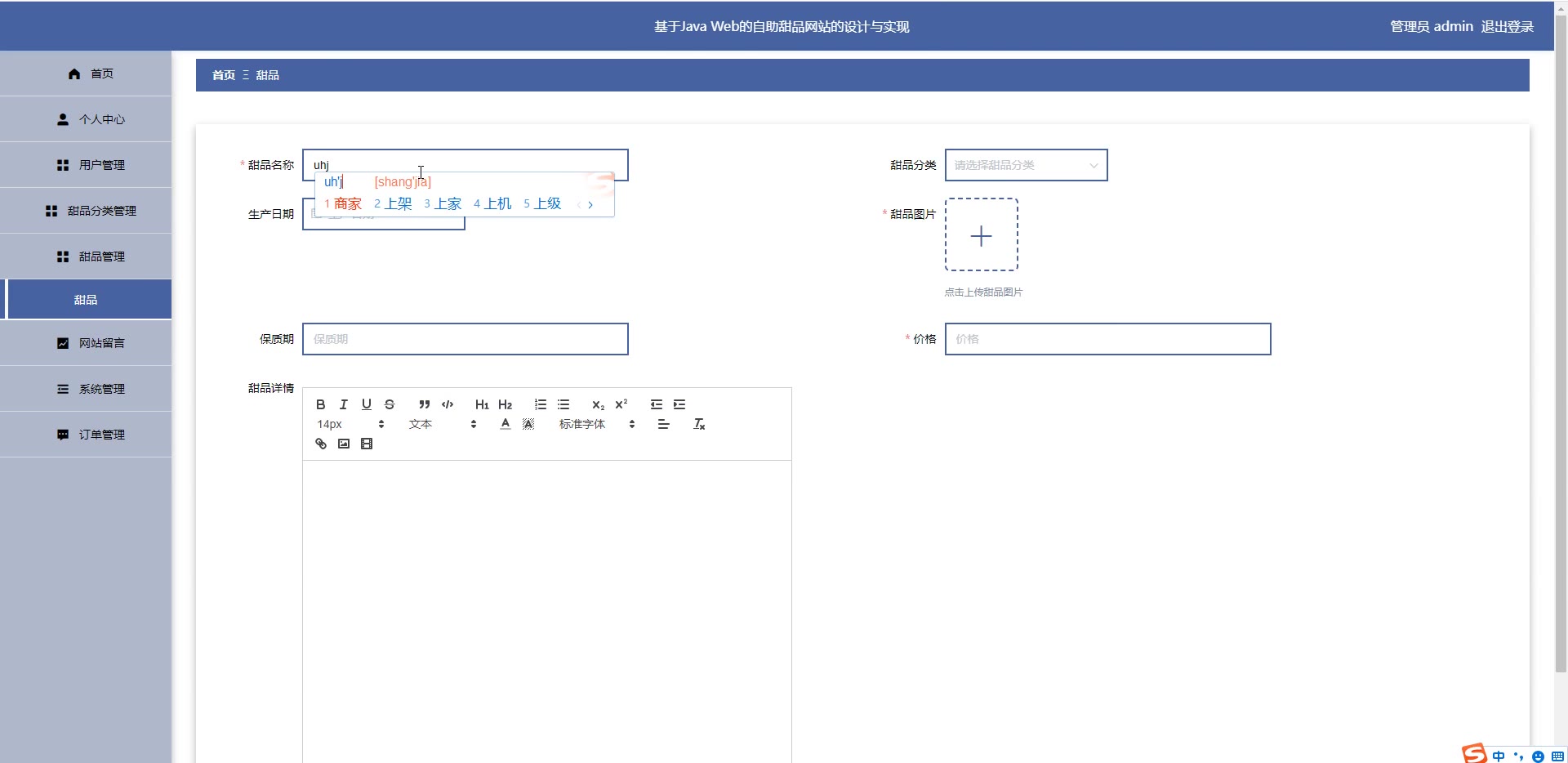Insert a blockquote in editor
This screenshot has width=1568, height=763.
[x=424, y=404]
